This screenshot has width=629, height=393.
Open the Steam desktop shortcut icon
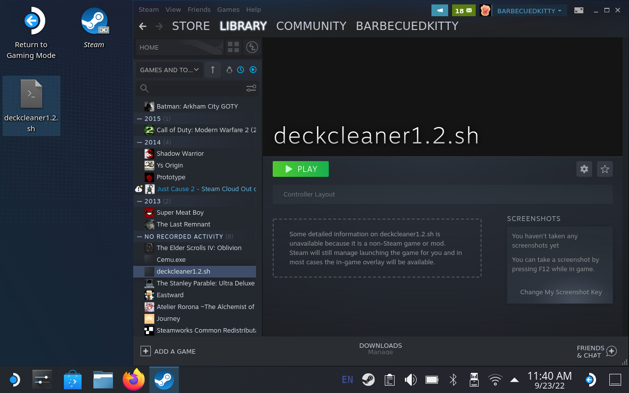pyautogui.click(x=94, y=28)
